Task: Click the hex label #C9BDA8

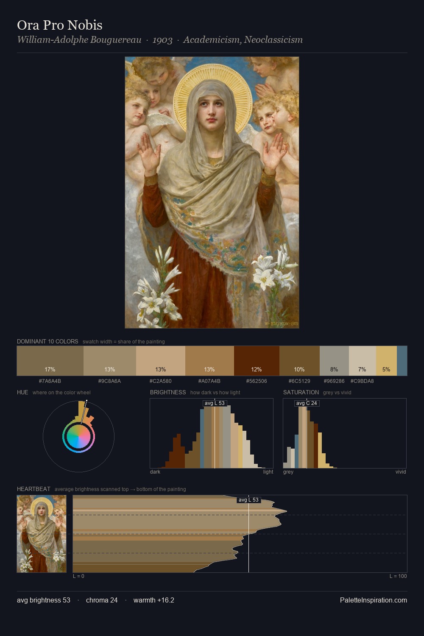Action: coord(362,381)
